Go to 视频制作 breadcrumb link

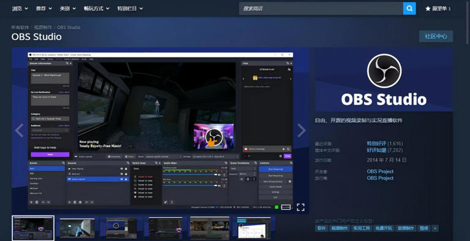click(x=43, y=27)
